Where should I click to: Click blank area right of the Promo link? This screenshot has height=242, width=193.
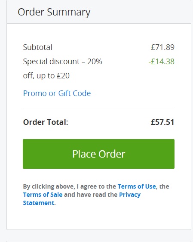coord(132,93)
